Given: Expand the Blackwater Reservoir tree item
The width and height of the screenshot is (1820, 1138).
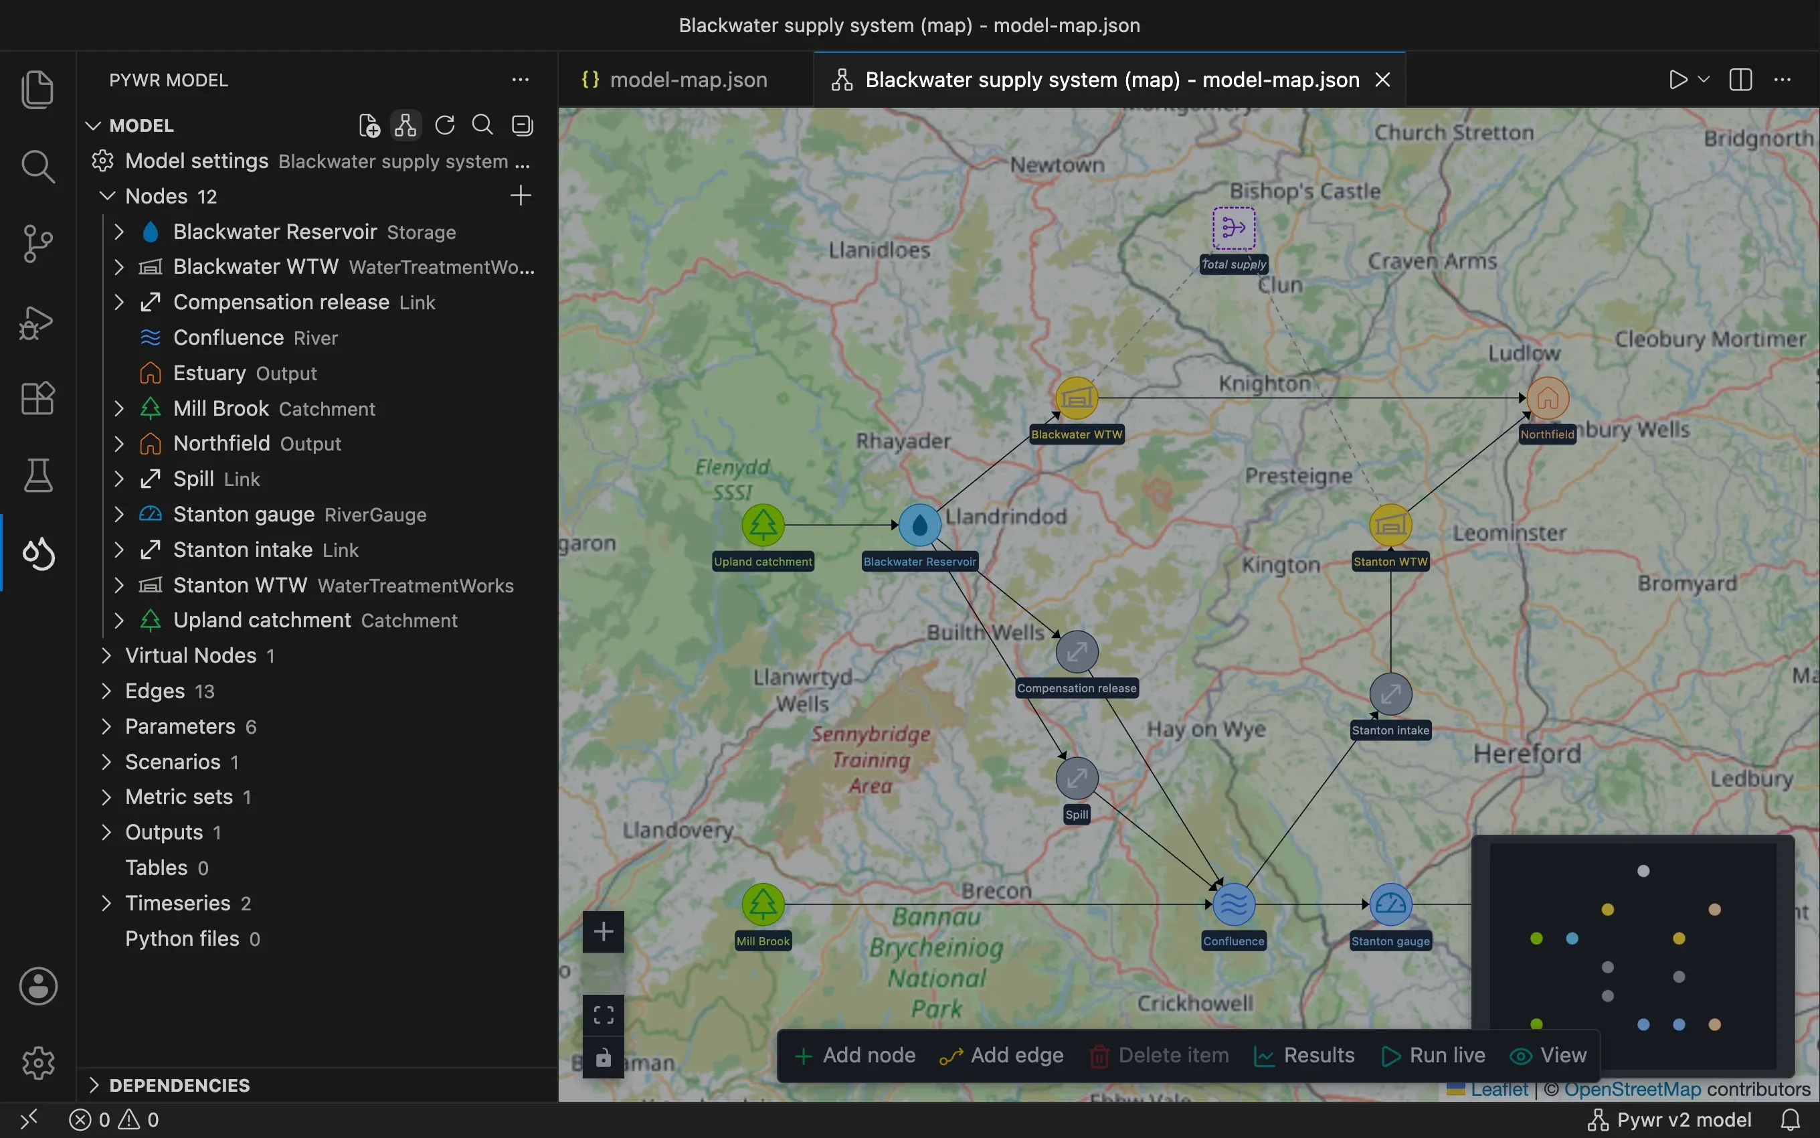Looking at the screenshot, I should pyautogui.click(x=118, y=232).
